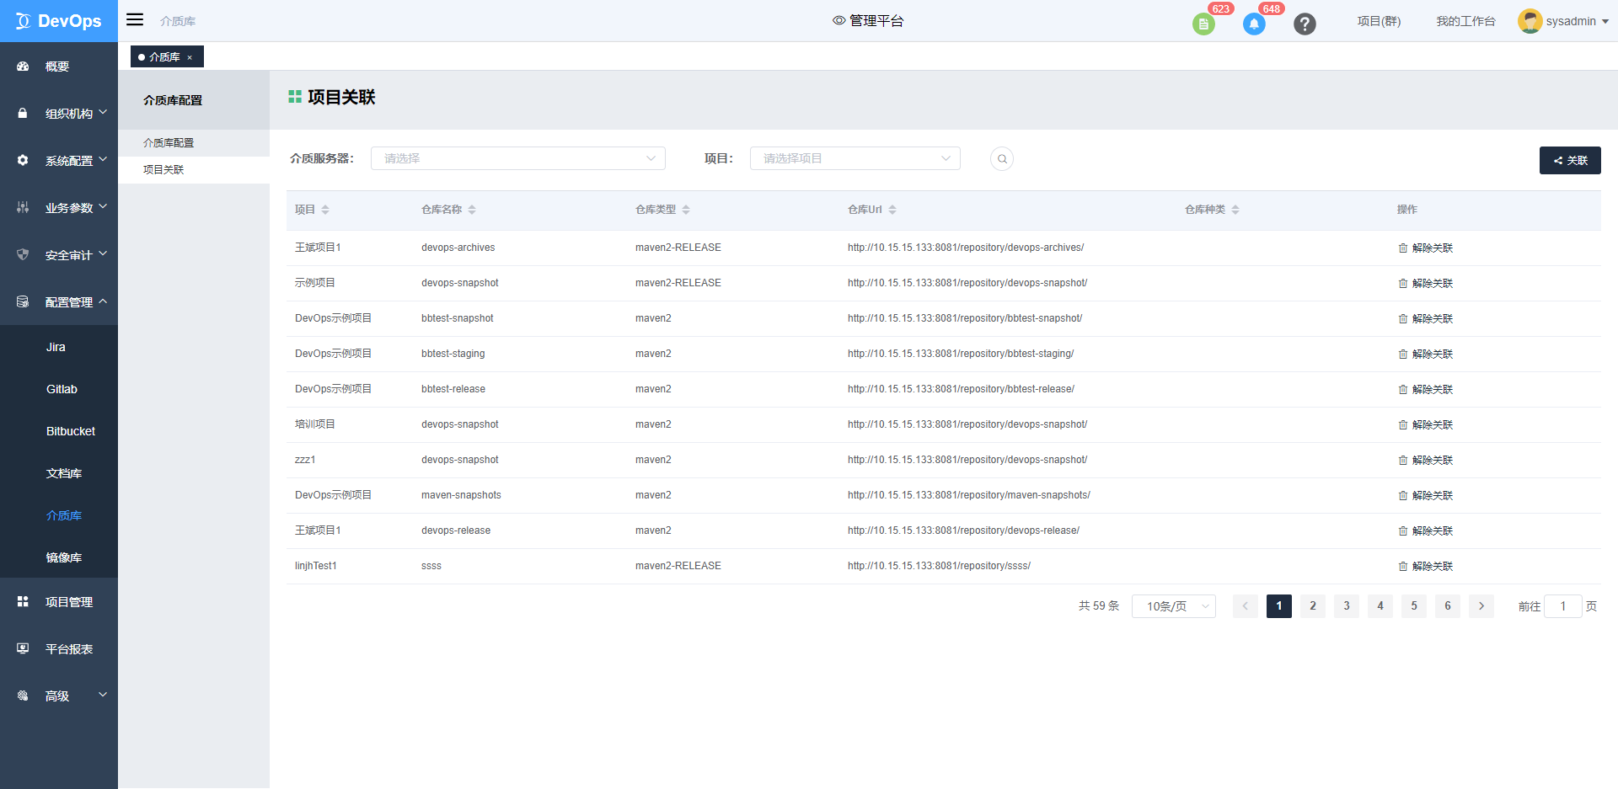Open the 项目 selection dropdown
Image resolution: width=1618 pixels, height=789 pixels.
point(855,158)
